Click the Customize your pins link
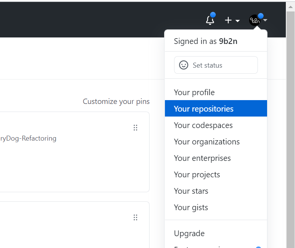This screenshot has width=295, height=248. [x=116, y=102]
